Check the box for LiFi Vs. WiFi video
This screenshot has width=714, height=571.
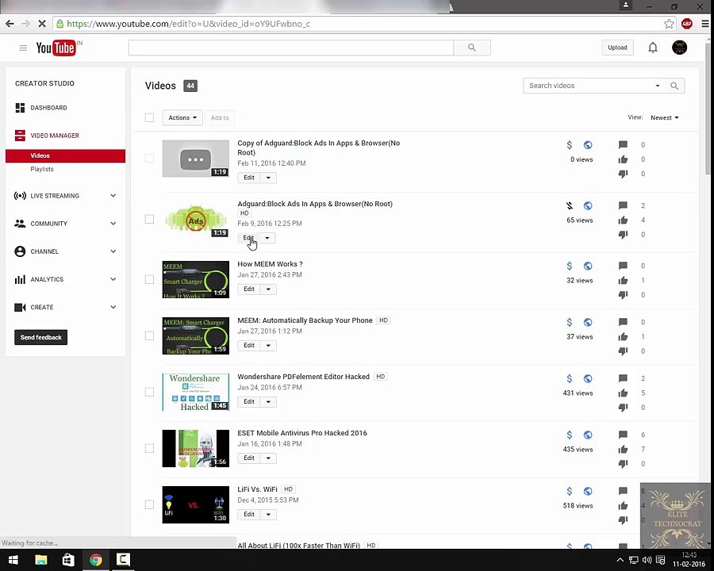149,504
